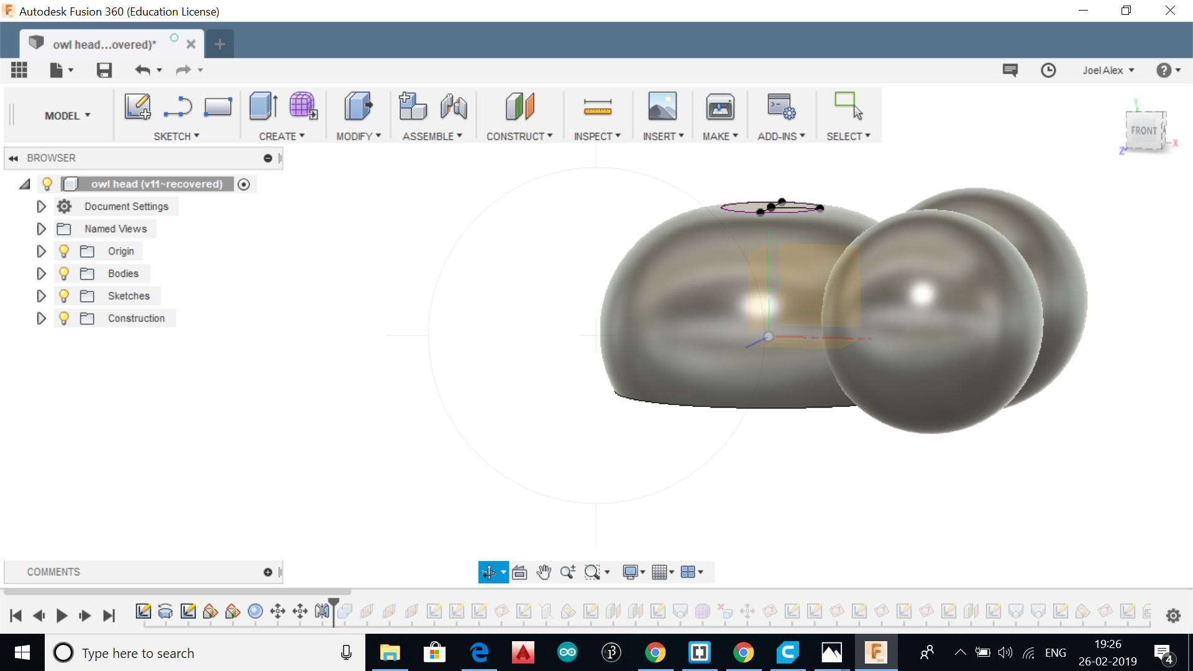Click the Joint assemble icon
Viewport: 1193px width, 671px height.
pos(454,106)
